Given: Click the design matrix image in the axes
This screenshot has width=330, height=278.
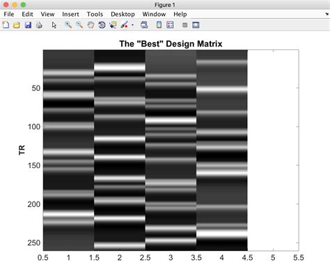Looking at the screenshot, I should 146,150.
